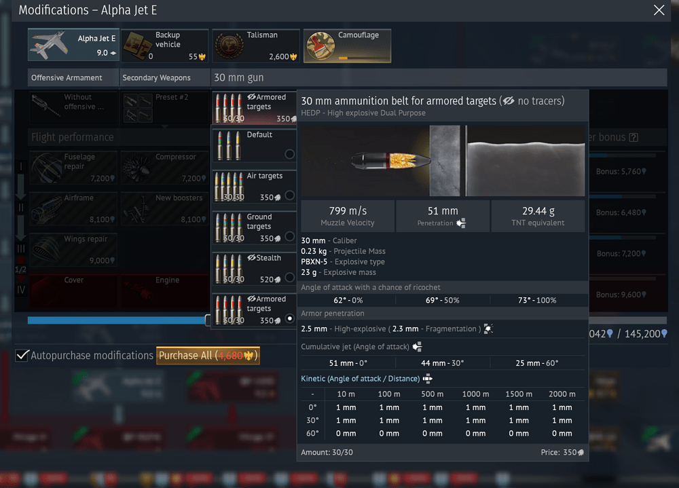
Task: Click the Stealth belt bullets icon
Action: point(230,269)
